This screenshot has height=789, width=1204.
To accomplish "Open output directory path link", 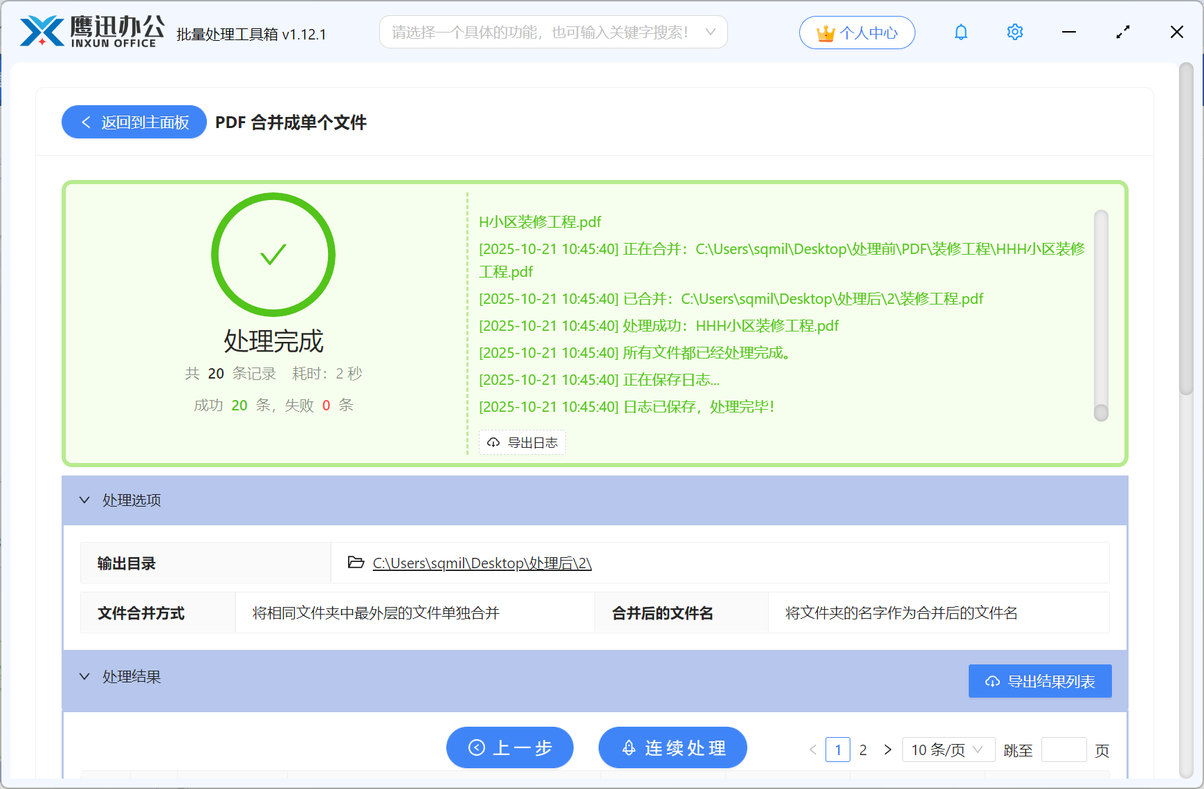I will point(482,563).
